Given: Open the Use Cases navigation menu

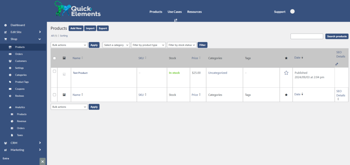Looking at the screenshot, I should click(175, 12).
